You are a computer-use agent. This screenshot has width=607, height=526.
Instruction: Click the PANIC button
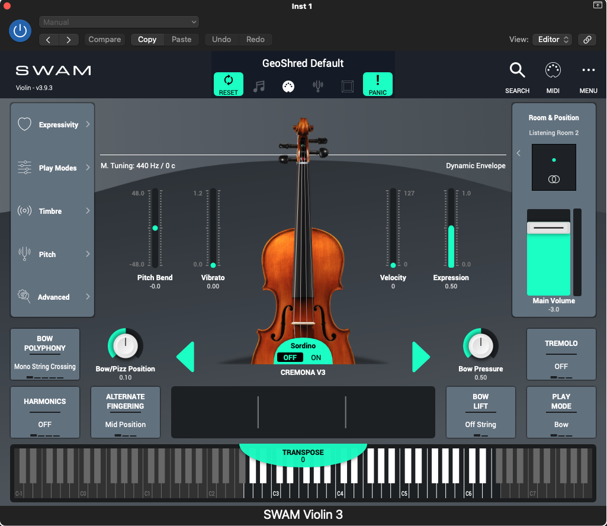click(377, 84)
